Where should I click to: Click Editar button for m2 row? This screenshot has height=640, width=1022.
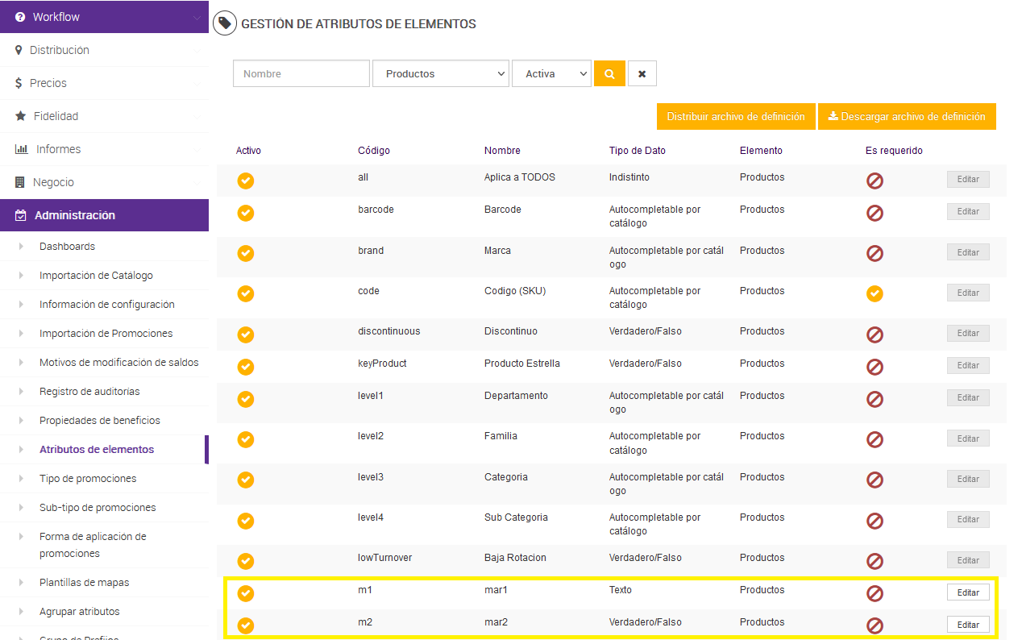(x=968, y=625)
